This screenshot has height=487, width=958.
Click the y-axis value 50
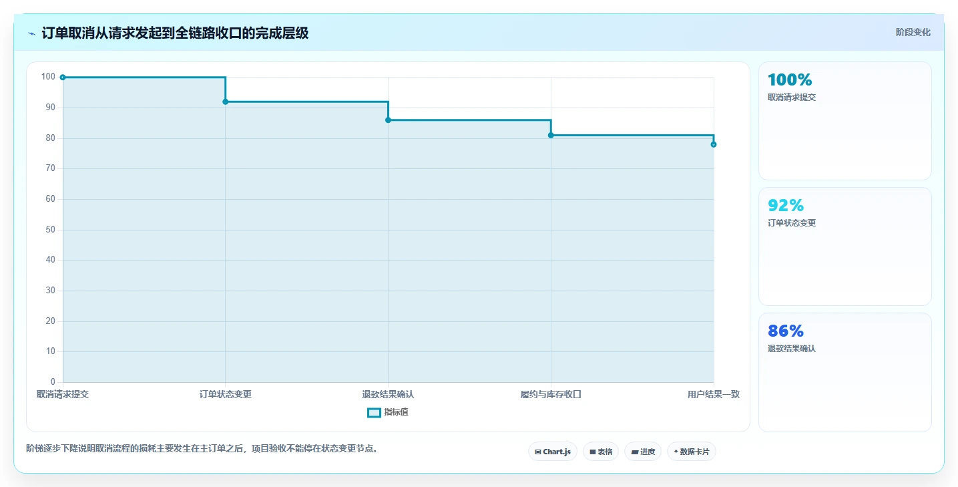click(x=50, y=230)
